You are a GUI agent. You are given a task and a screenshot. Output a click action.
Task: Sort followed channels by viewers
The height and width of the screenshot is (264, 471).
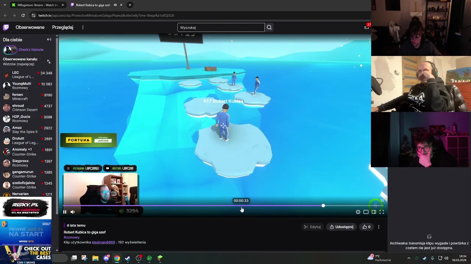(49, 62)
